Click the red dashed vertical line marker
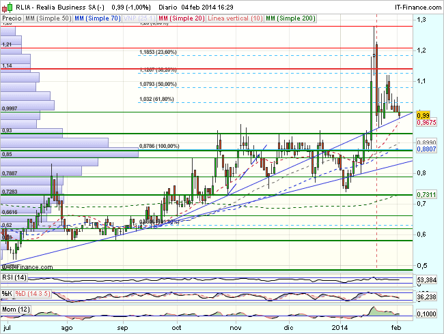 click(x=376, y=141)
